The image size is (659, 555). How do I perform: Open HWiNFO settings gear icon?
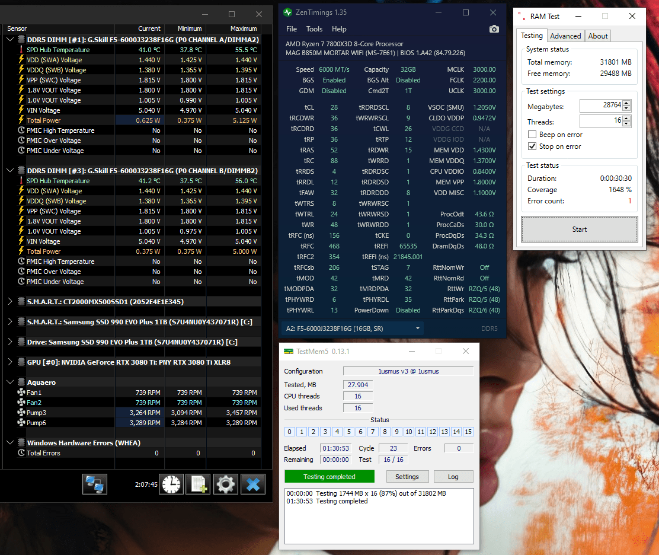point(226,484)
